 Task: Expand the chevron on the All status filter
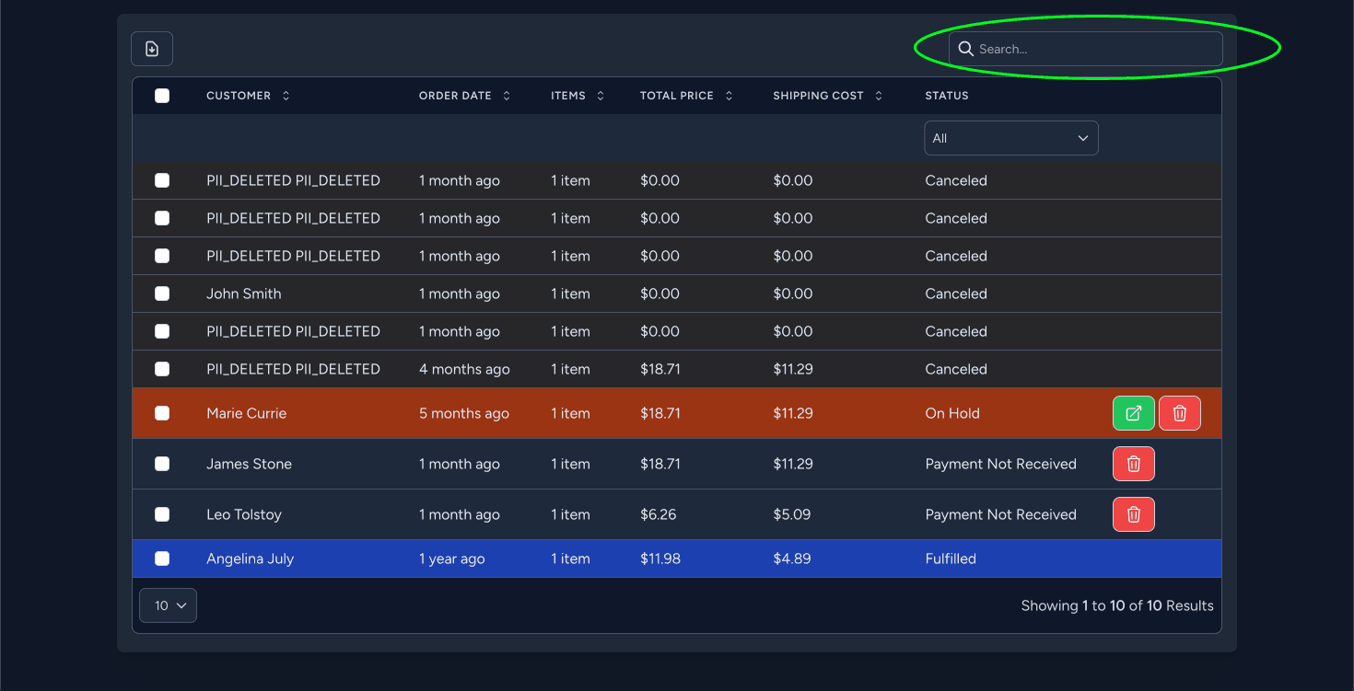(1083, 137)
